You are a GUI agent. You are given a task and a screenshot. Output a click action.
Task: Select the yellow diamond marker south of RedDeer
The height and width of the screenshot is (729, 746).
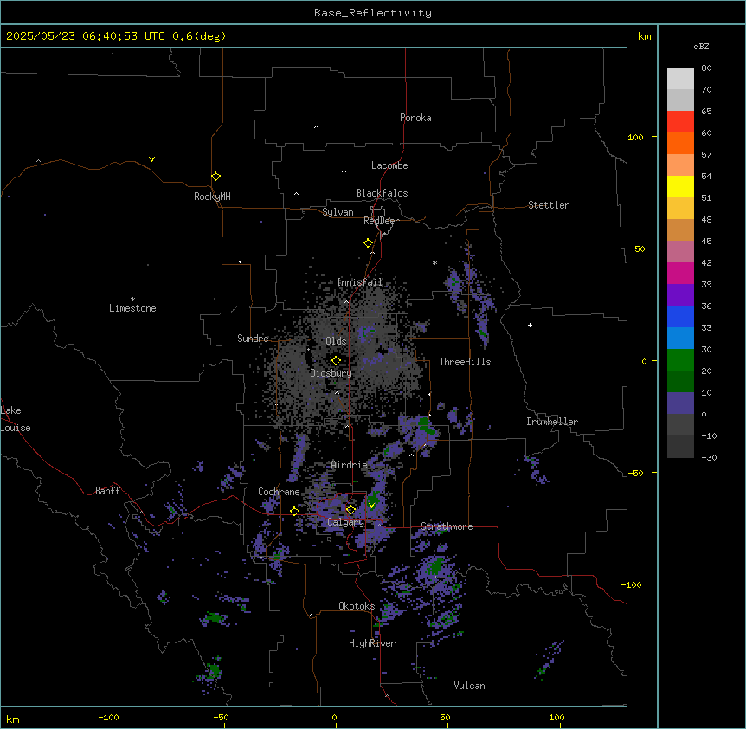pyautogui.click(x=369, y=243)
